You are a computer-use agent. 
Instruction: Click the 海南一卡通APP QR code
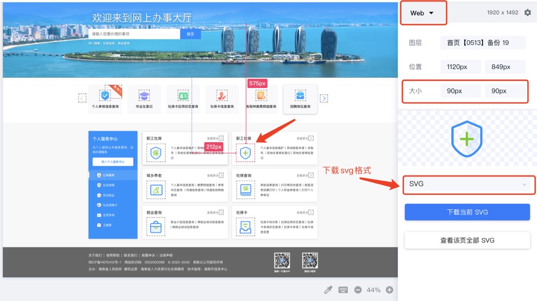pos(282,261)
